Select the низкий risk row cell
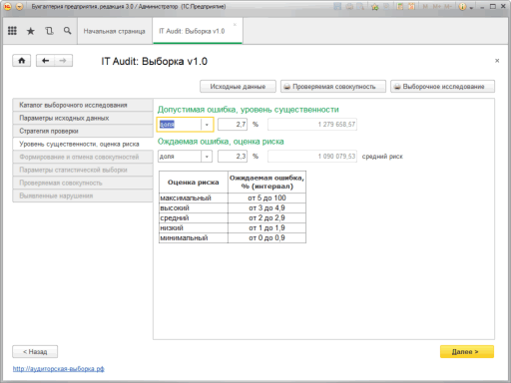Viewport: 511px width, 383px height. (194, 227)
